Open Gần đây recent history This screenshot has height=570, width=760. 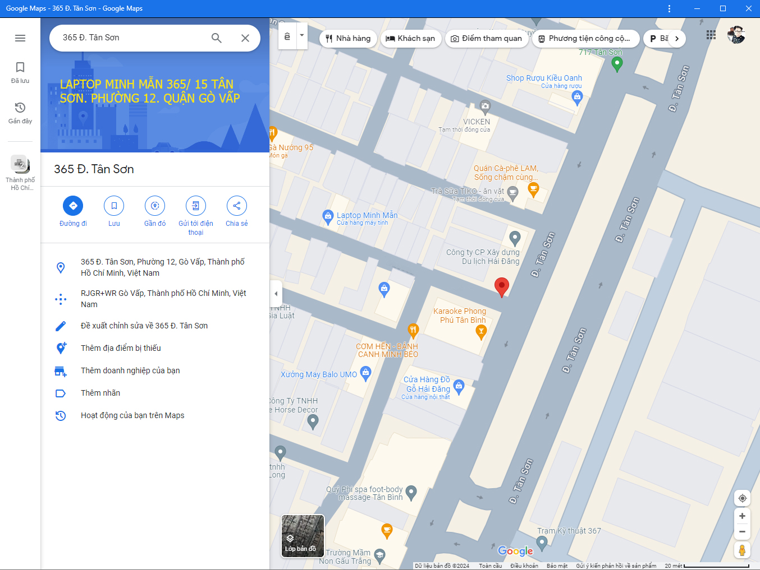point(20,113)
